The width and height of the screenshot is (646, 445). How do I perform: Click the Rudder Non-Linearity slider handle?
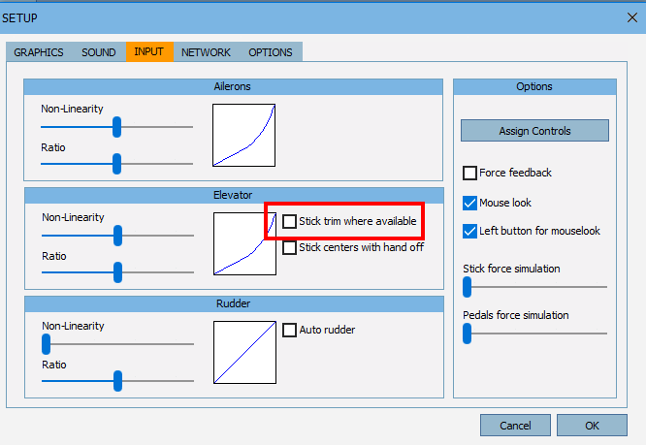(47, 344)
